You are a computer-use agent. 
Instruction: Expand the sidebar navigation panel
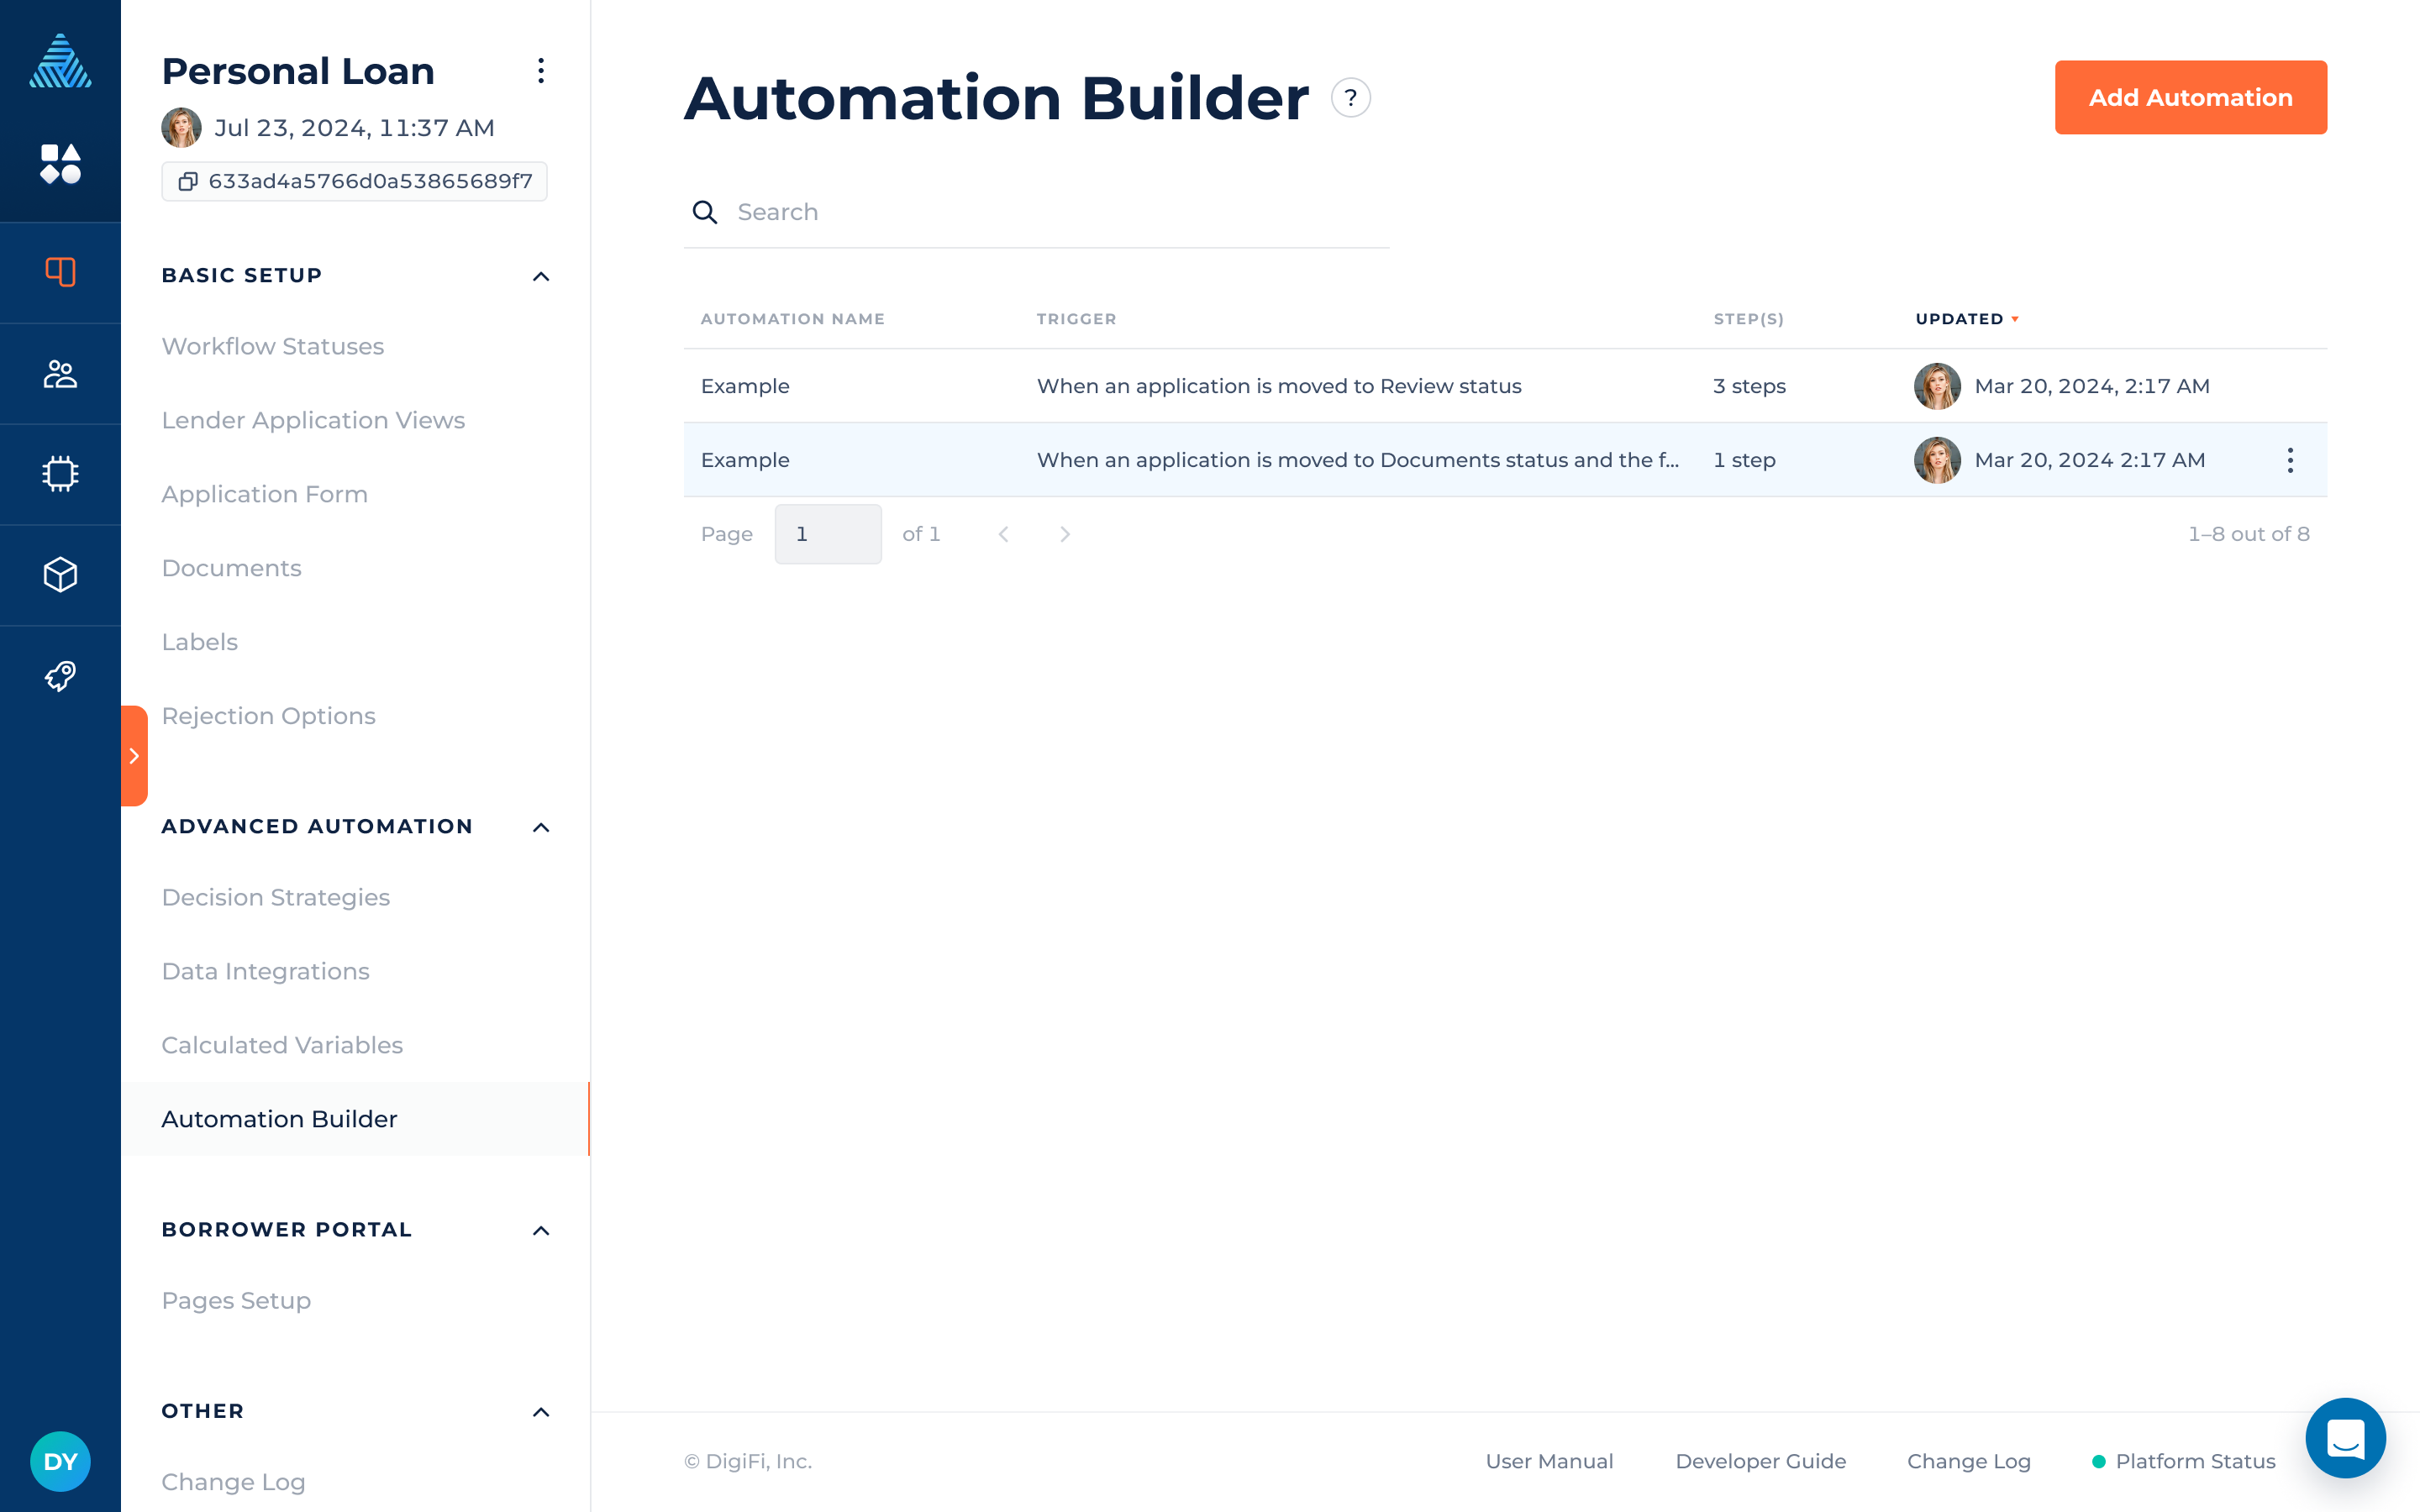134,756
